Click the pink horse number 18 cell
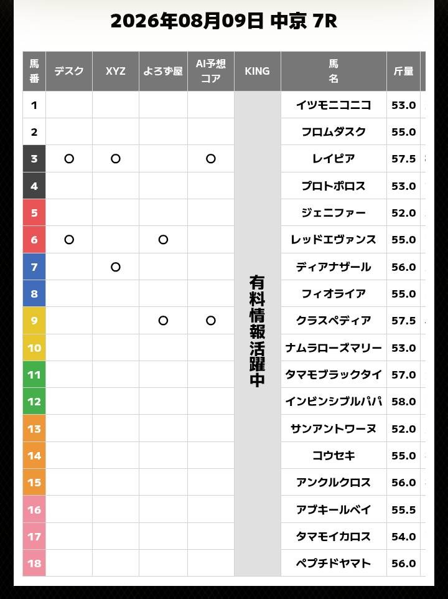 [x=34, y=563]
